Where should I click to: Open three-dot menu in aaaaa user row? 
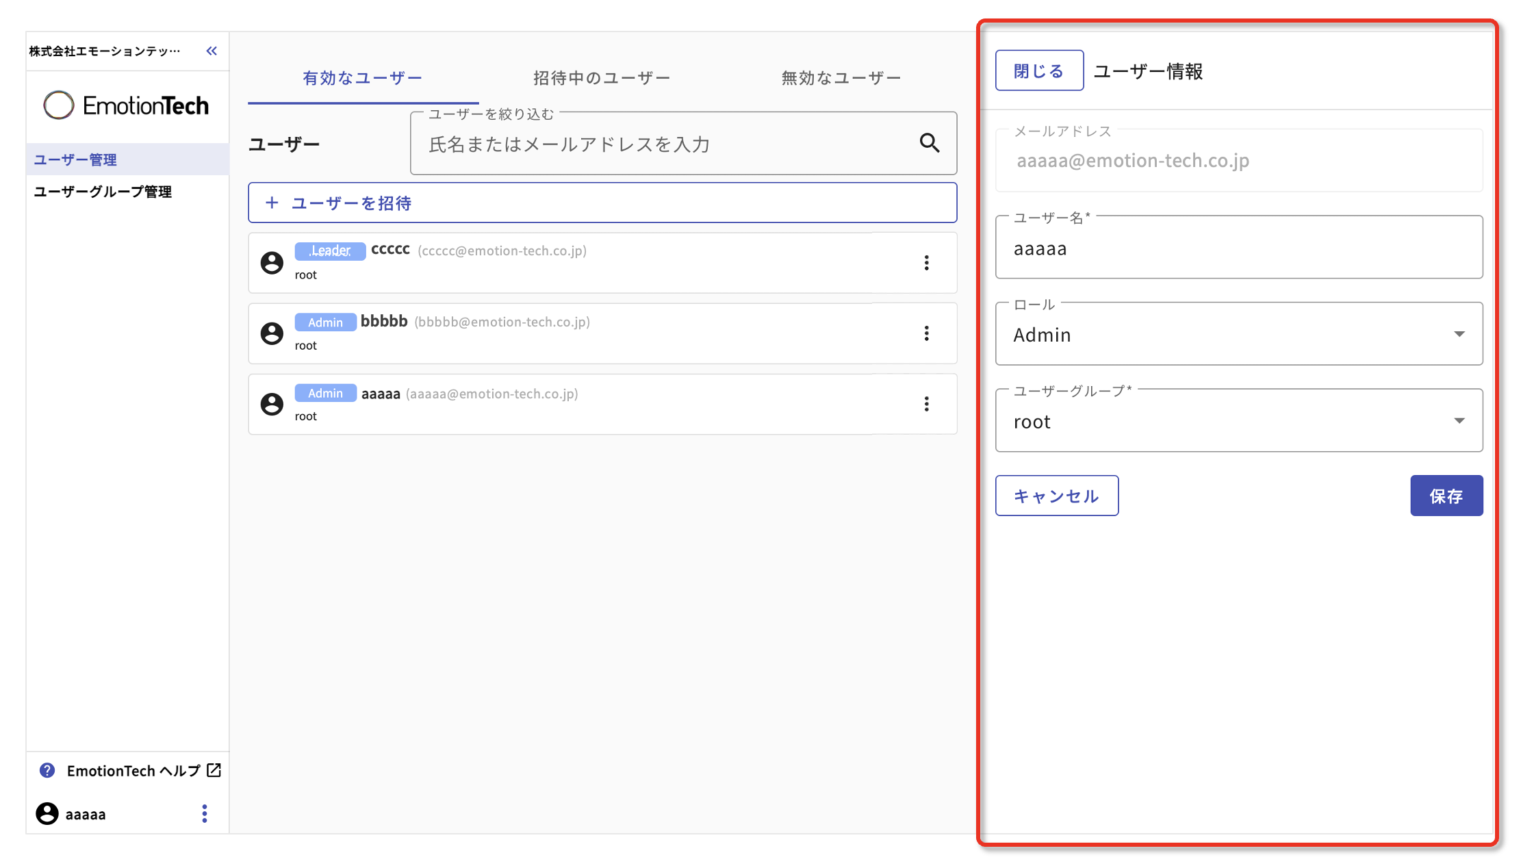click(926, 404)
